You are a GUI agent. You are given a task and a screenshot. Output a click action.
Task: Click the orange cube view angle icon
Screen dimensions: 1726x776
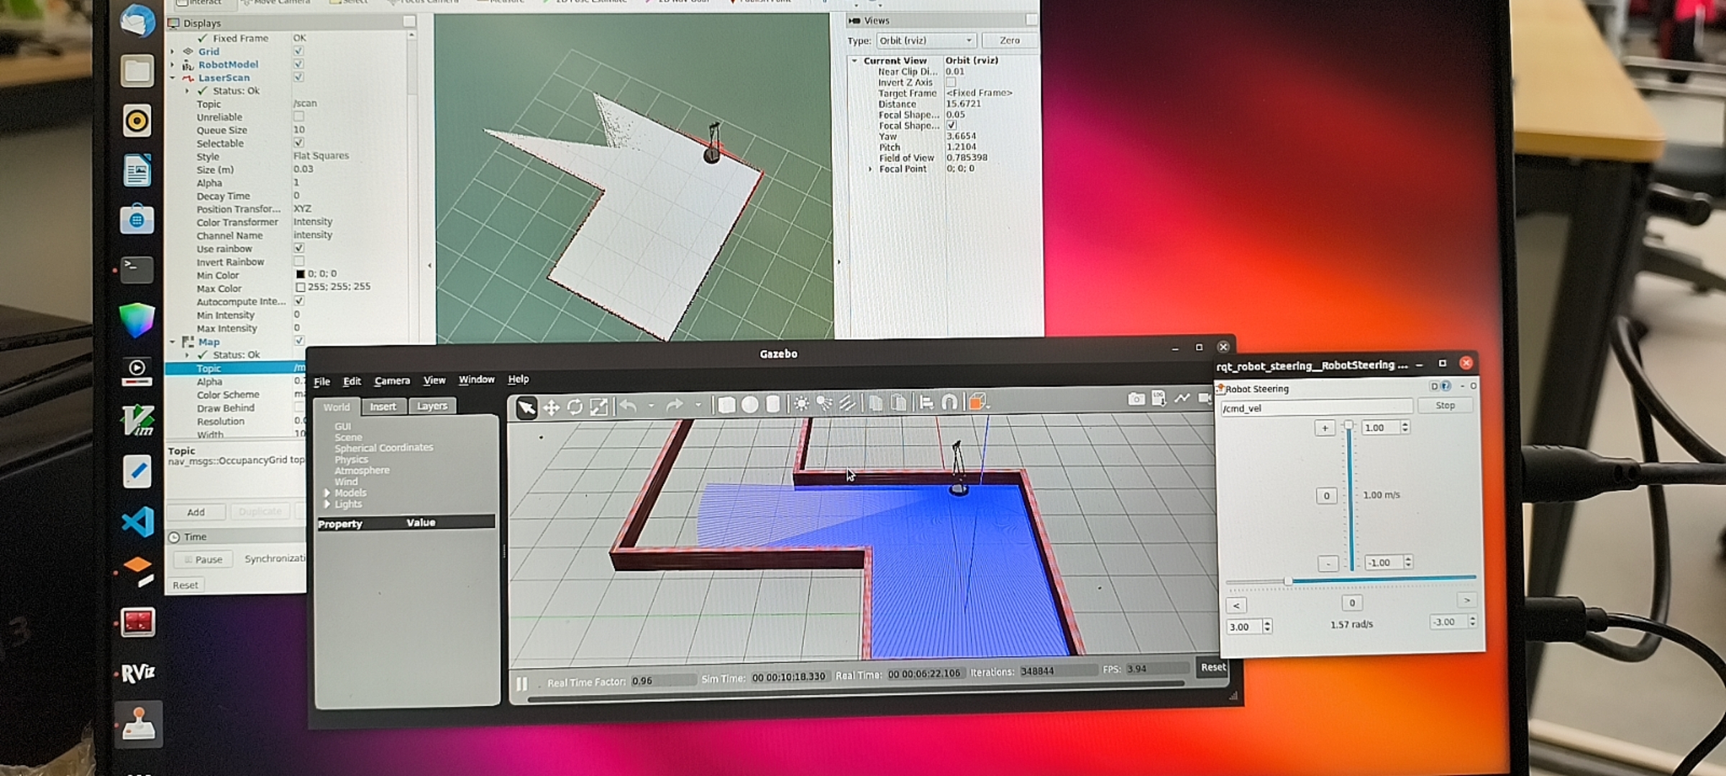click(977, 402)
